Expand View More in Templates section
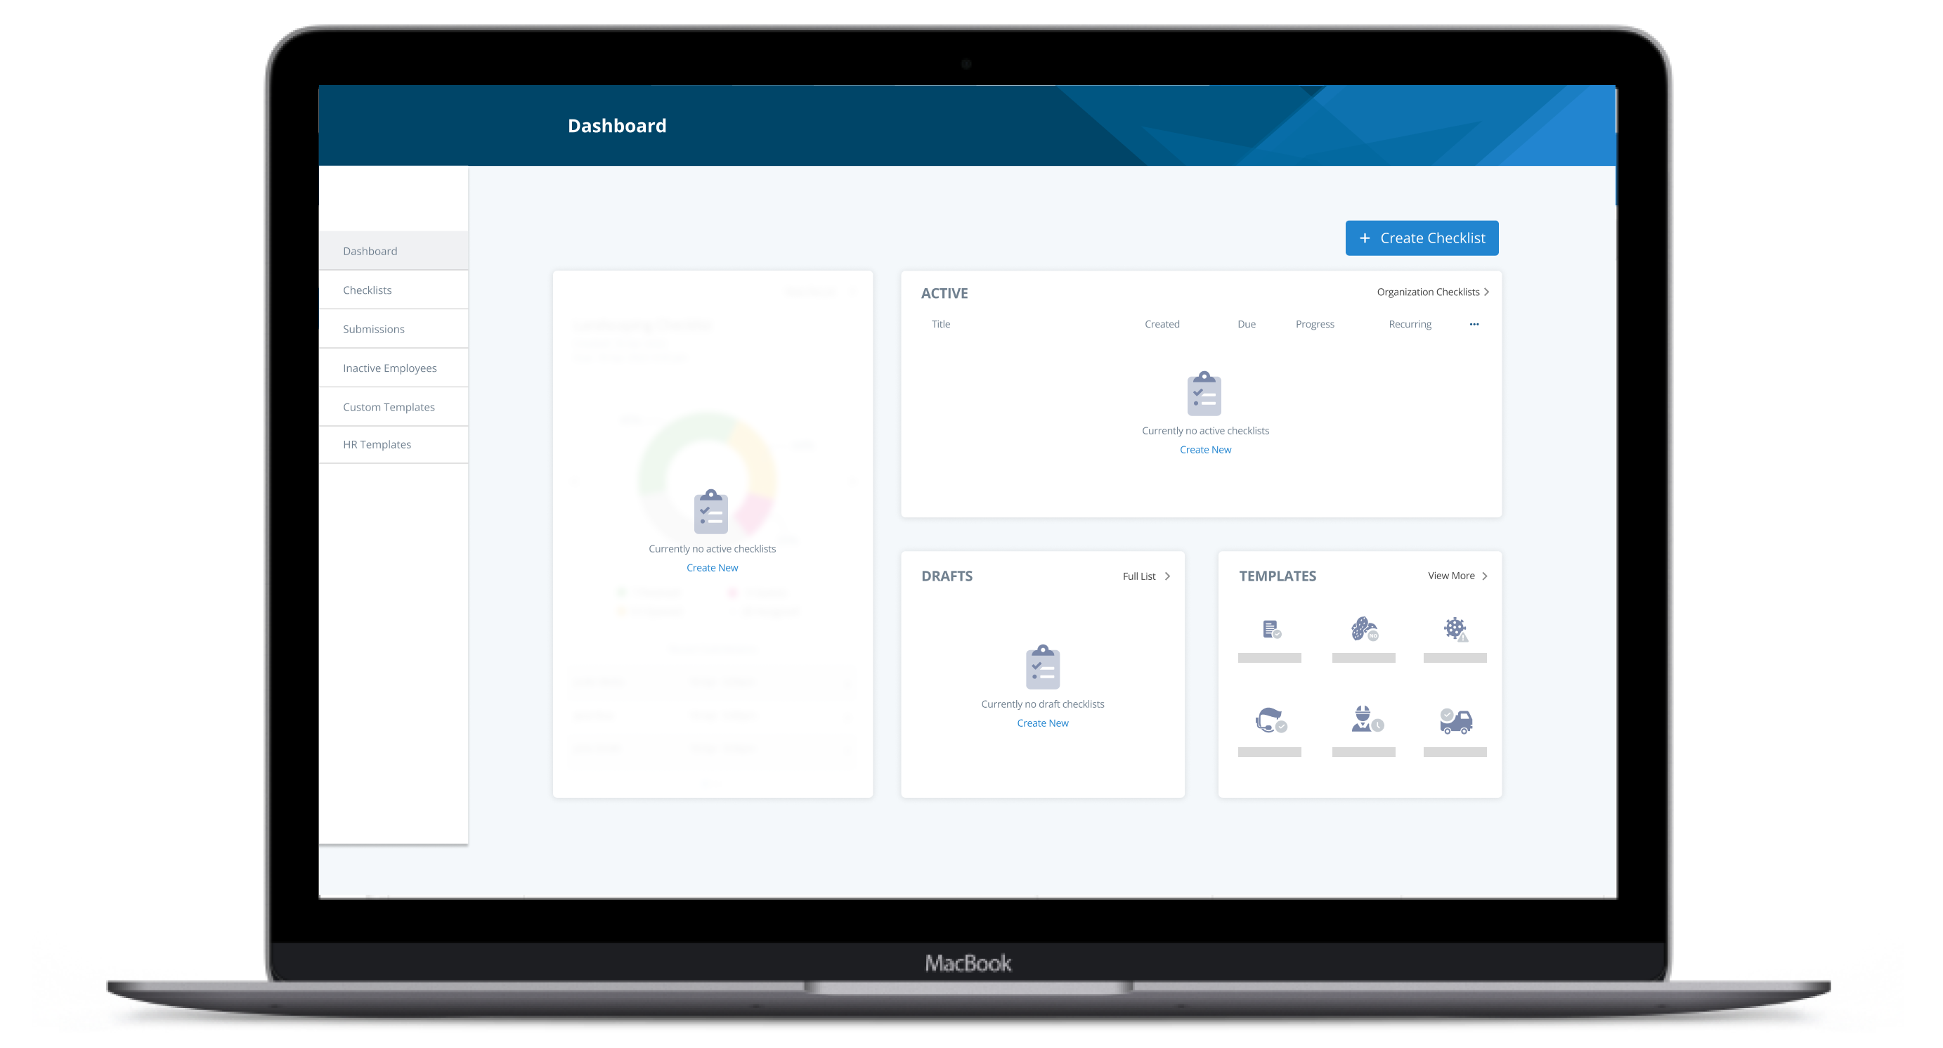Screen dimensions: 1943x1048 (1453, 576)
